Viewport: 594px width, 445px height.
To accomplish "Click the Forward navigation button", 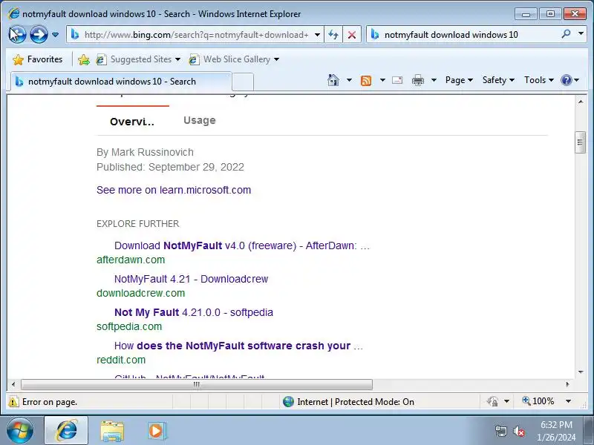I will (x=39, y=34).
